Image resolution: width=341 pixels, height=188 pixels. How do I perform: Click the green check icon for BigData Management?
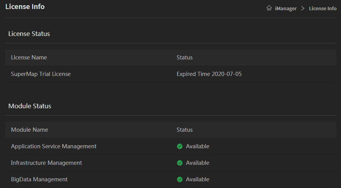tap(180, 179)
